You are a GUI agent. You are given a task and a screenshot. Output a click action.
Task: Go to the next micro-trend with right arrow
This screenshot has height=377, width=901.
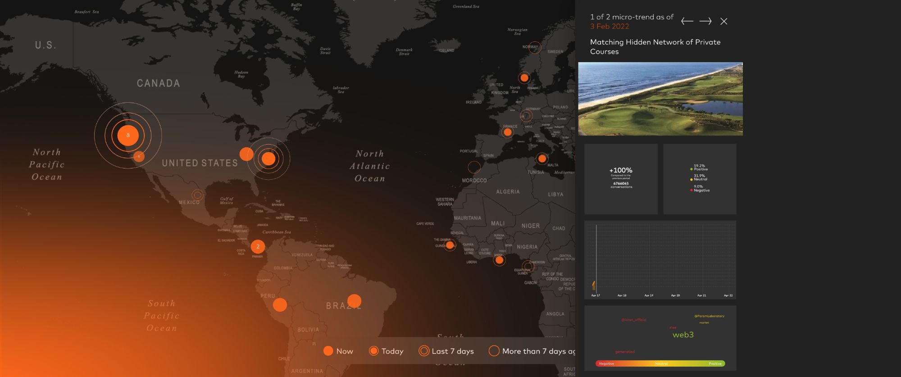pos(705,21)
